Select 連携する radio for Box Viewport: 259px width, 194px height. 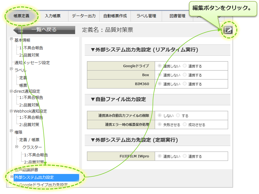(x=185, y=75)
